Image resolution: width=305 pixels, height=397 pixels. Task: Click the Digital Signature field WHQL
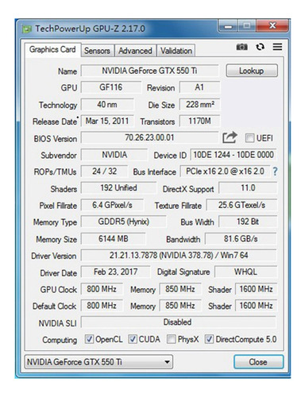pyautogui.click(x=245, y=272)
